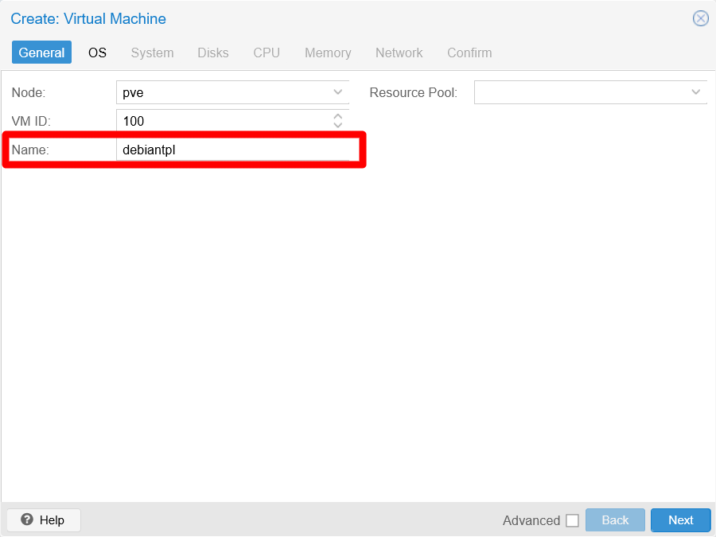Click the Name input containing debiantpl

pos(233,149)
